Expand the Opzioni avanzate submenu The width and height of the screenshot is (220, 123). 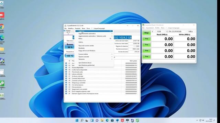[94, 57]
